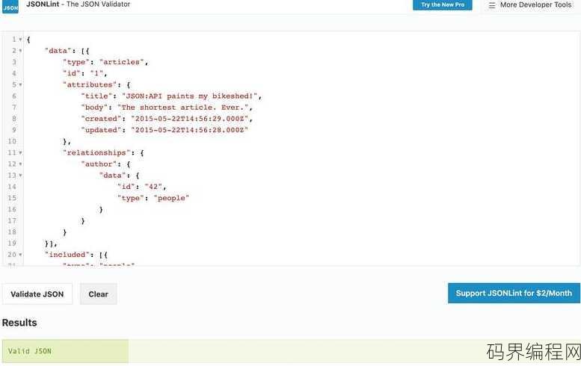Collapse the "included" array at line 20
The image size is (581, 366).
tap(20, 255)
